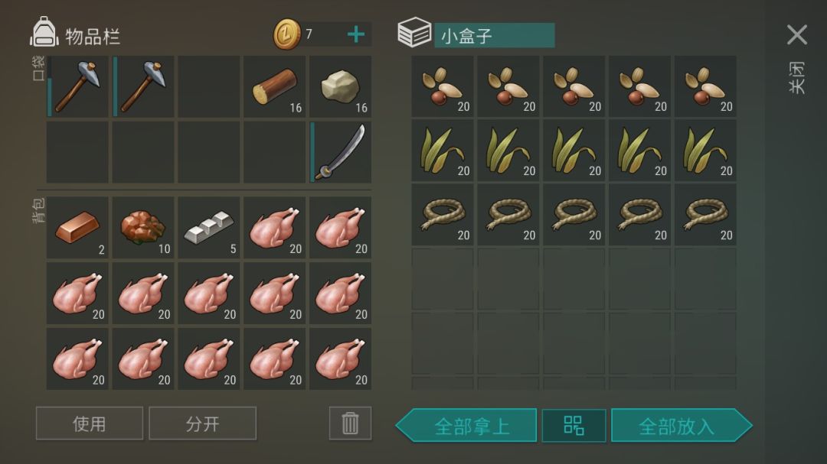Close the inventory with the X button
The image size is (827, 464).
[x=797, y=34]
